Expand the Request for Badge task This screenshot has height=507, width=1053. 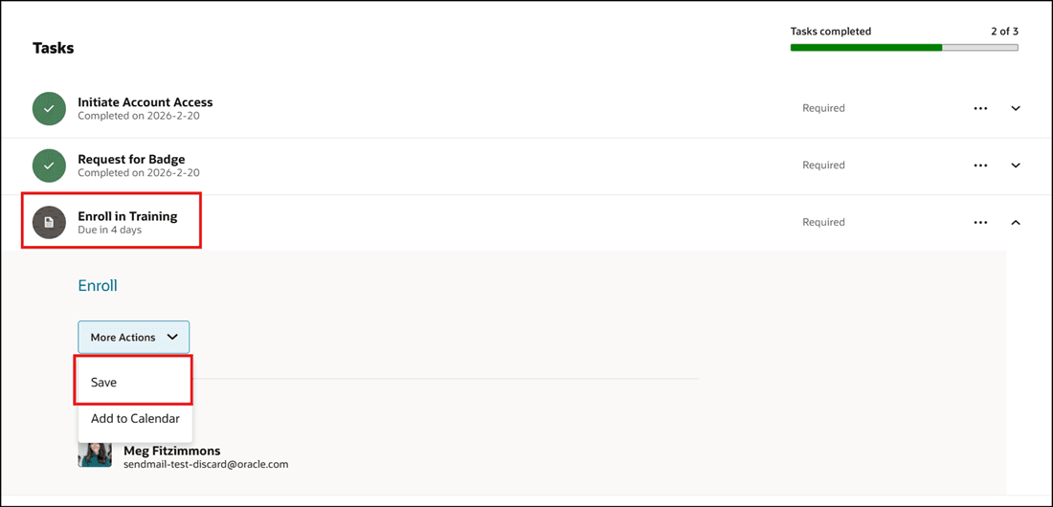(x=1016, y=165)
